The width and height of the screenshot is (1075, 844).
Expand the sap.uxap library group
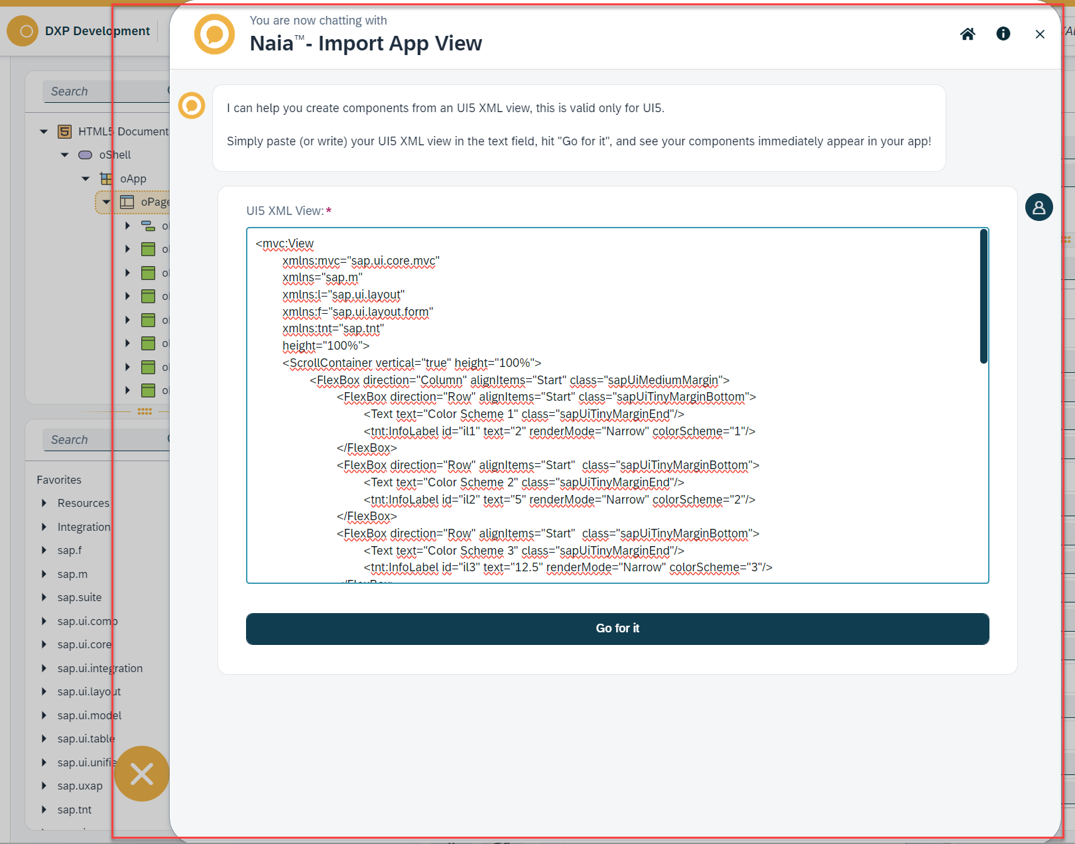coord(44,786)
